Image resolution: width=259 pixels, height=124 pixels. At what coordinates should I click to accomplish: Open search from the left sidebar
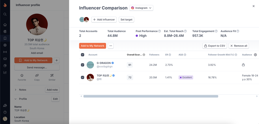[x=5, y=14]
